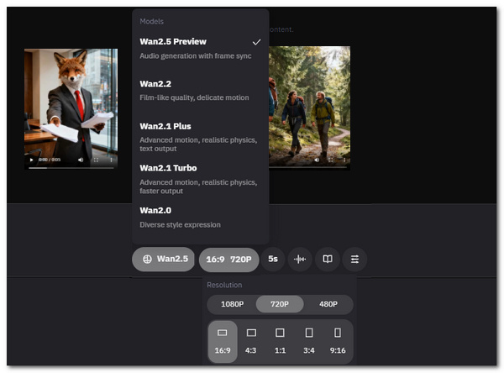Open the Wan2.5 model dropdown
The width and height of the screenshot is (504, 373).
pyautogui.click(x=163, y=260)
